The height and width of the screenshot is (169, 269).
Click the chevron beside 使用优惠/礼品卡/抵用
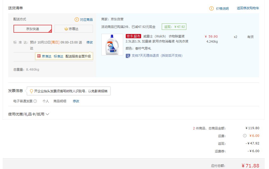(x=47, y=114)
